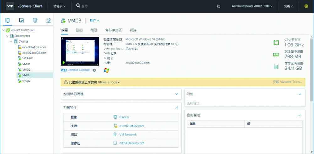
Task: Open the Cluster link in related objects
Action: (124, 117)
